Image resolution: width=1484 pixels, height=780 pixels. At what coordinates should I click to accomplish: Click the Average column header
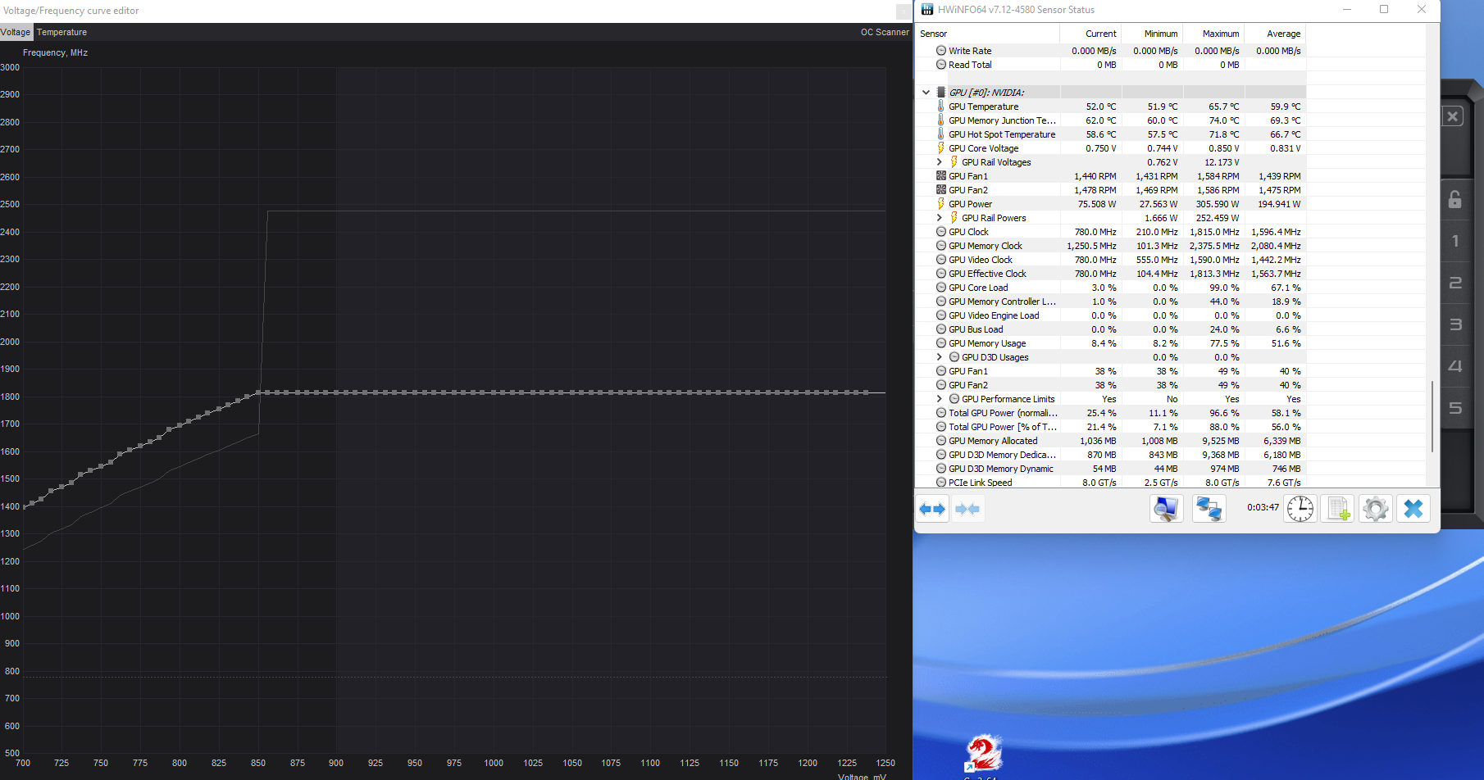click(x=1275, y=34)
